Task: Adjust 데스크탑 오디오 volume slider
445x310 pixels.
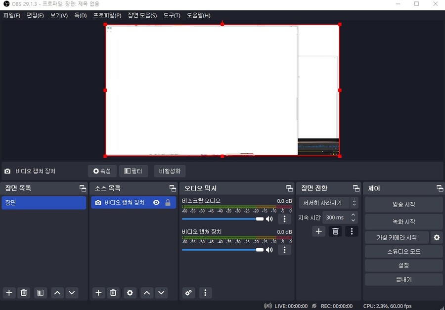Action: (x=222, y=219)
